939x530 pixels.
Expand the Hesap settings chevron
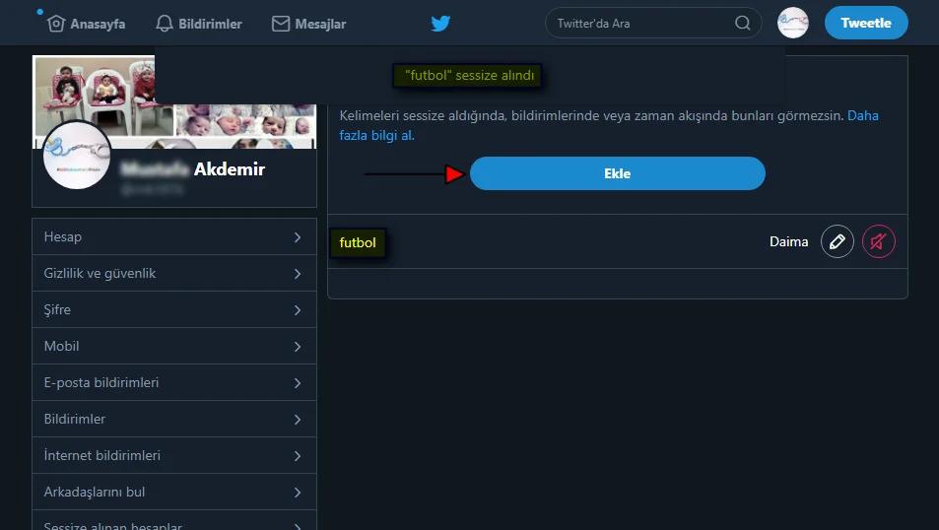(x=297, y=236)
